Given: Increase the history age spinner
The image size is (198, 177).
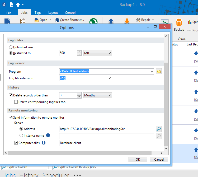Looking at the screenshot, I should (79, 94).
